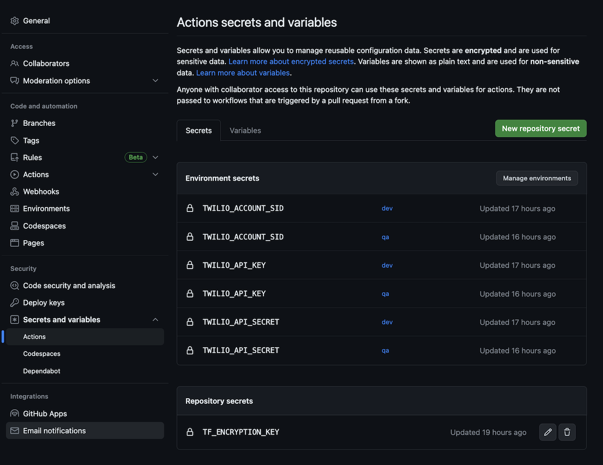Click lock icon of TF_ENCRYPTION_KEY row
Viewport: 603px width, 465px height.
[190, 432]
